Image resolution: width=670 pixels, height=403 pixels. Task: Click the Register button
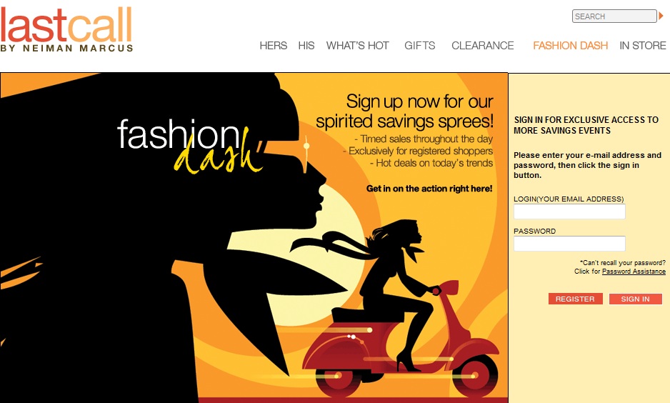[x=575, y=299]
